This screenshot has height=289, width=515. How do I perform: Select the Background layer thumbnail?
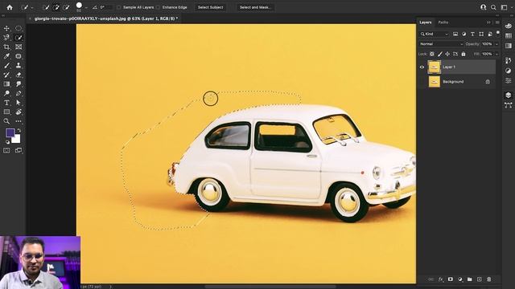(435, 82)
